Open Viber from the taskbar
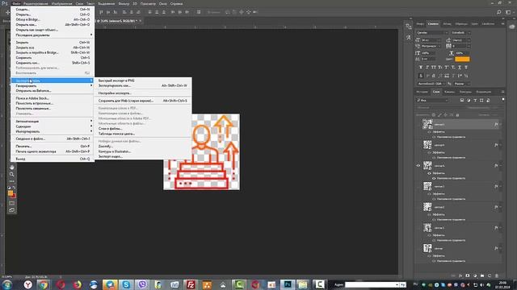The image size is (517, 290). (x=142, y=284)
